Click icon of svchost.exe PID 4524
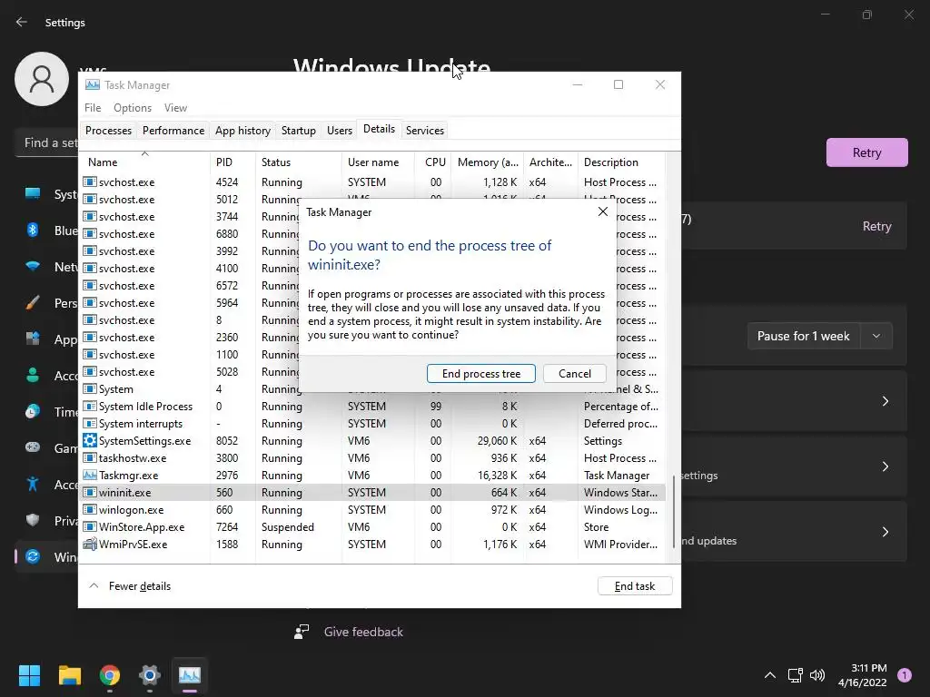This screenshot has height=697, width=930. pos(90,182)
